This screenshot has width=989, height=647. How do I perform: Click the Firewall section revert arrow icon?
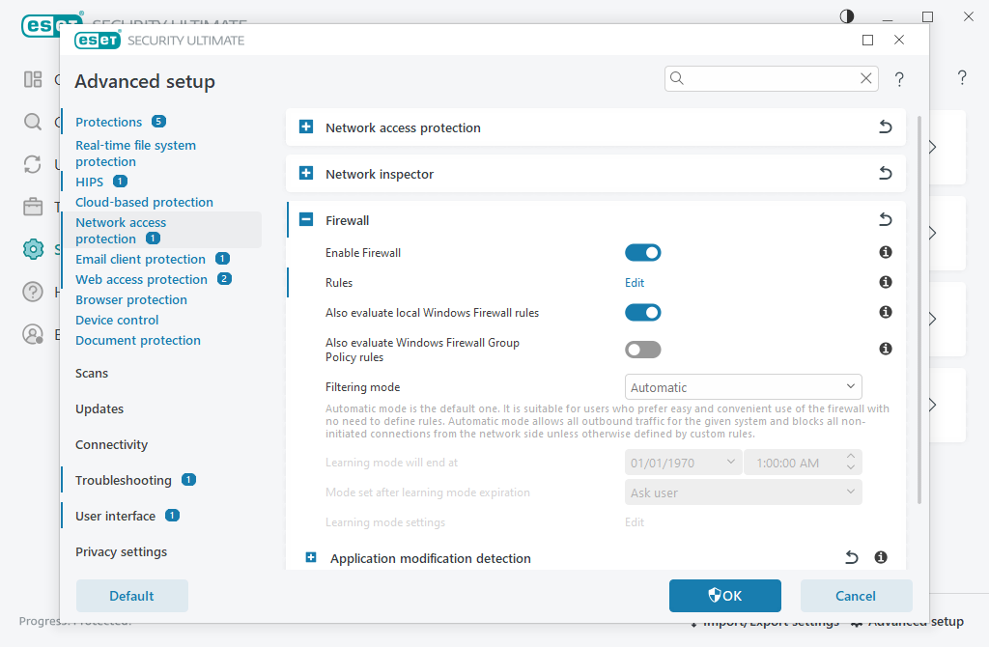(885, 219)
